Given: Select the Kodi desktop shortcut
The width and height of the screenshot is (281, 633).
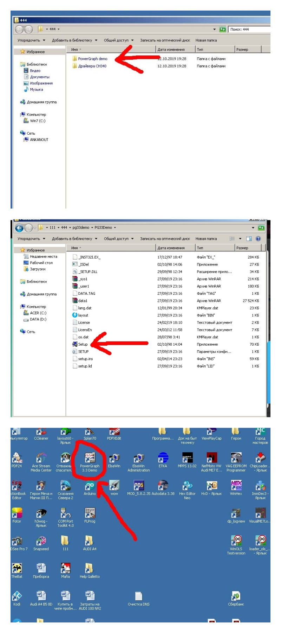Looking at the screenshot, I should tap(17, 596).
